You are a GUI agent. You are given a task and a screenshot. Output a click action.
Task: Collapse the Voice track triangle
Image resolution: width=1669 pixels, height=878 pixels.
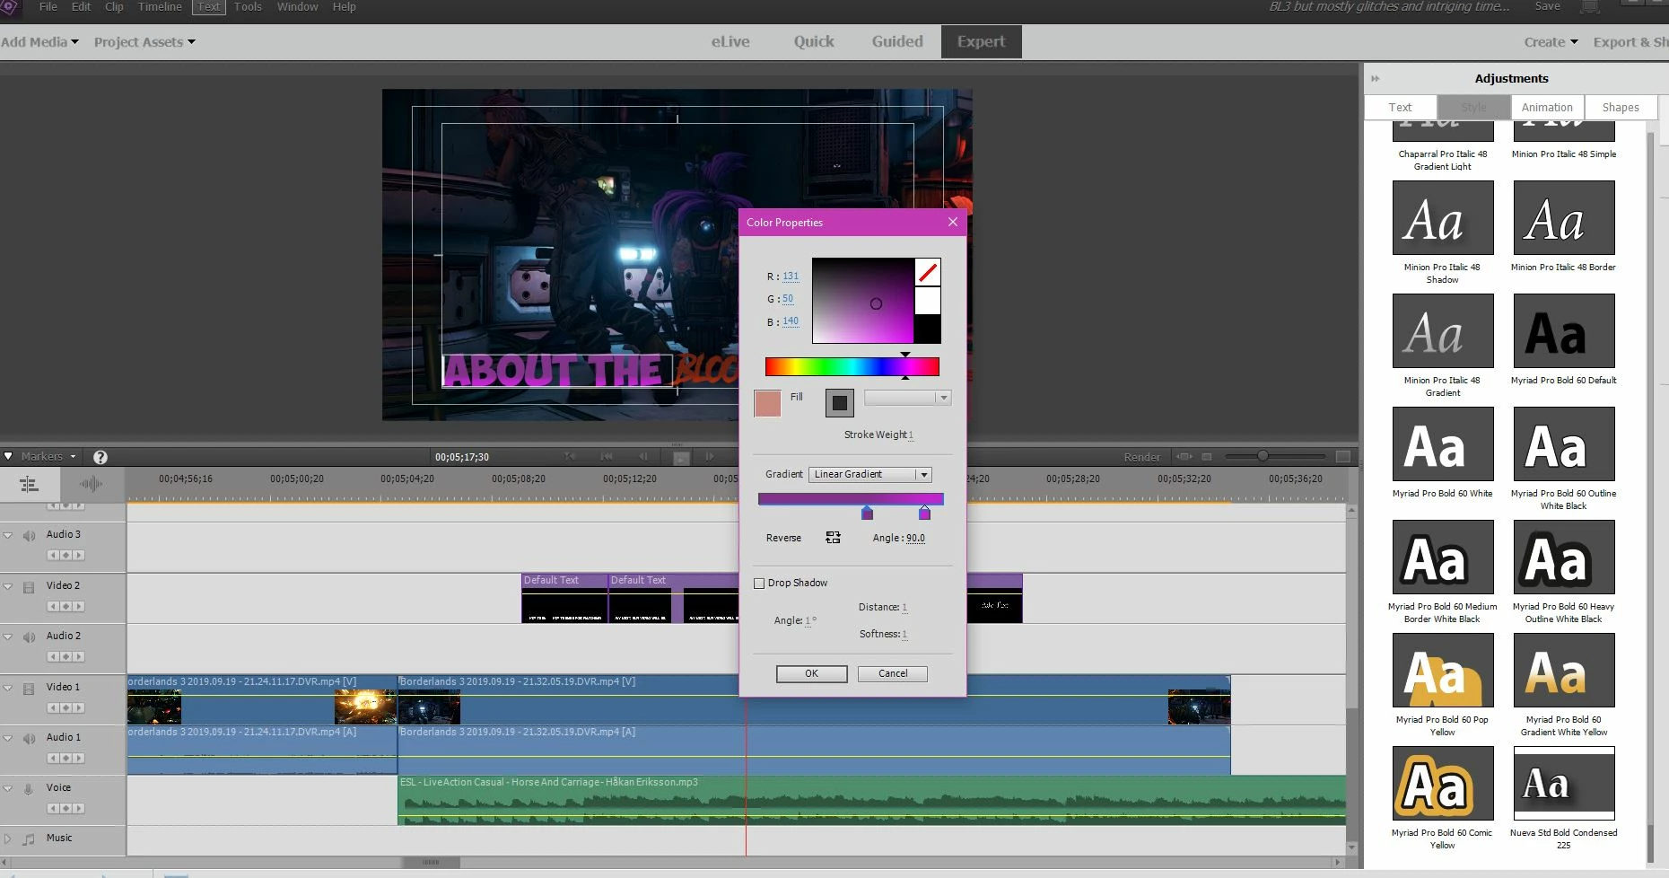click(x=8, y=788)
